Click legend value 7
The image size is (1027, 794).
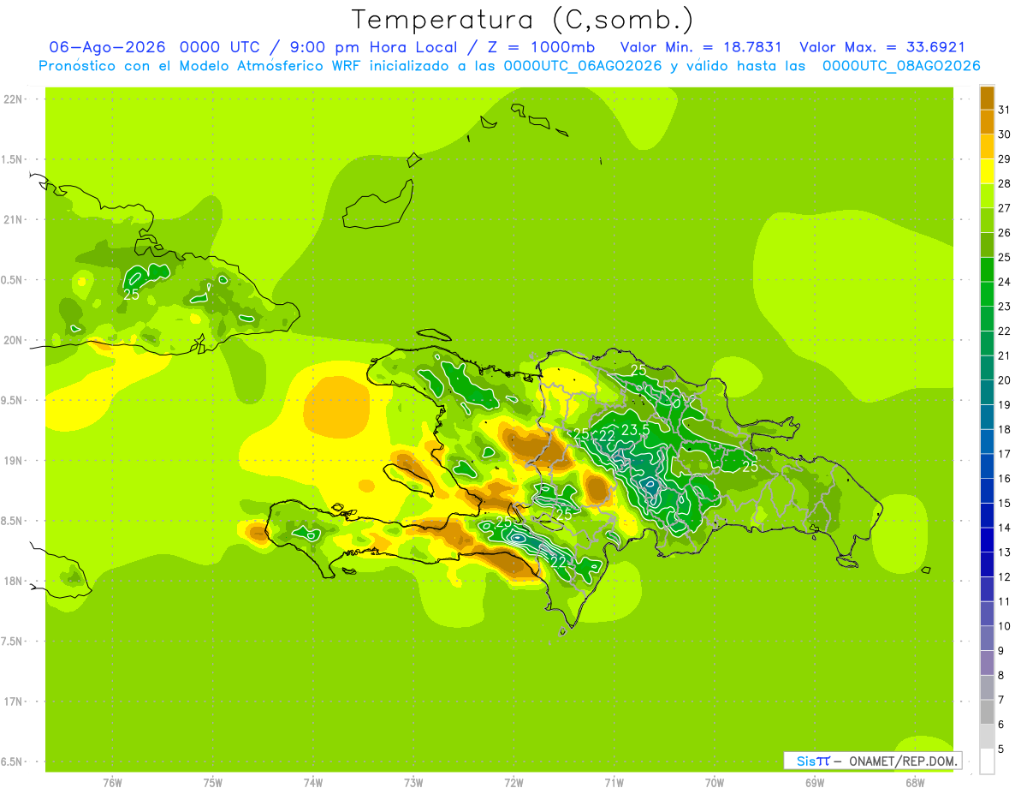point(1001,700)
